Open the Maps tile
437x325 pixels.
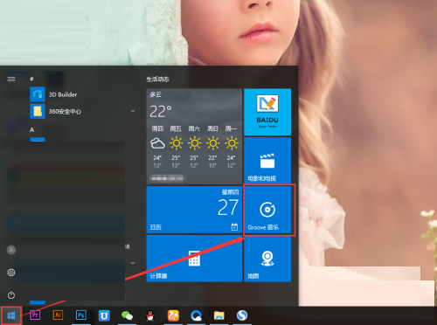[x=267, y=259]
